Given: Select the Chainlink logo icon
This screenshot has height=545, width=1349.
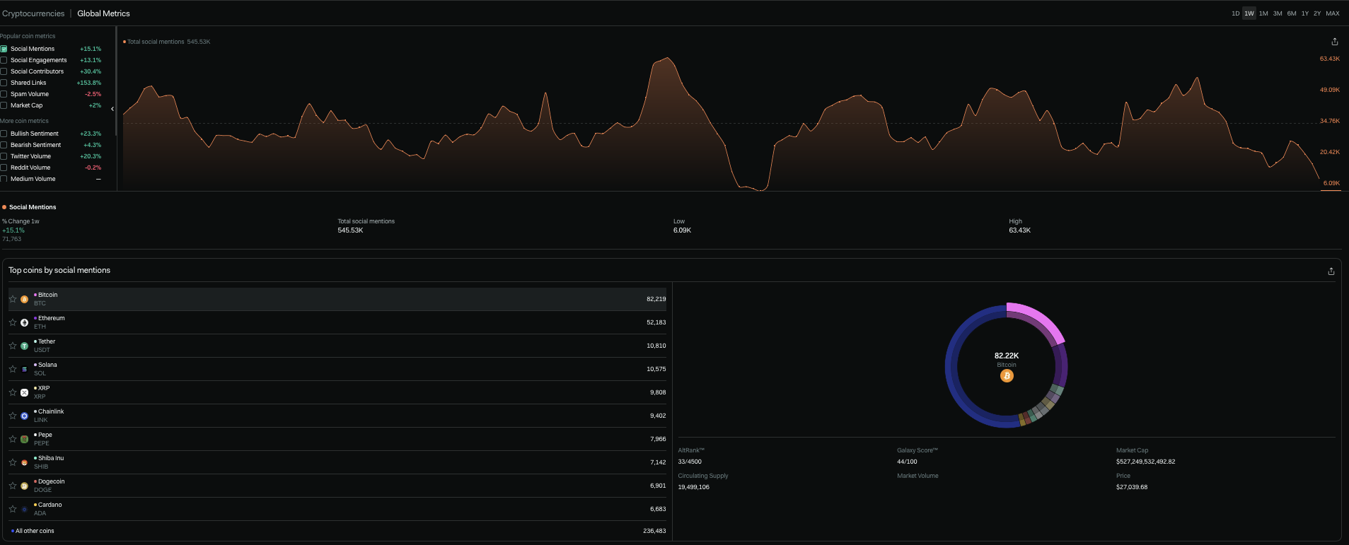Looking at the screenshot, I should 25,416.
